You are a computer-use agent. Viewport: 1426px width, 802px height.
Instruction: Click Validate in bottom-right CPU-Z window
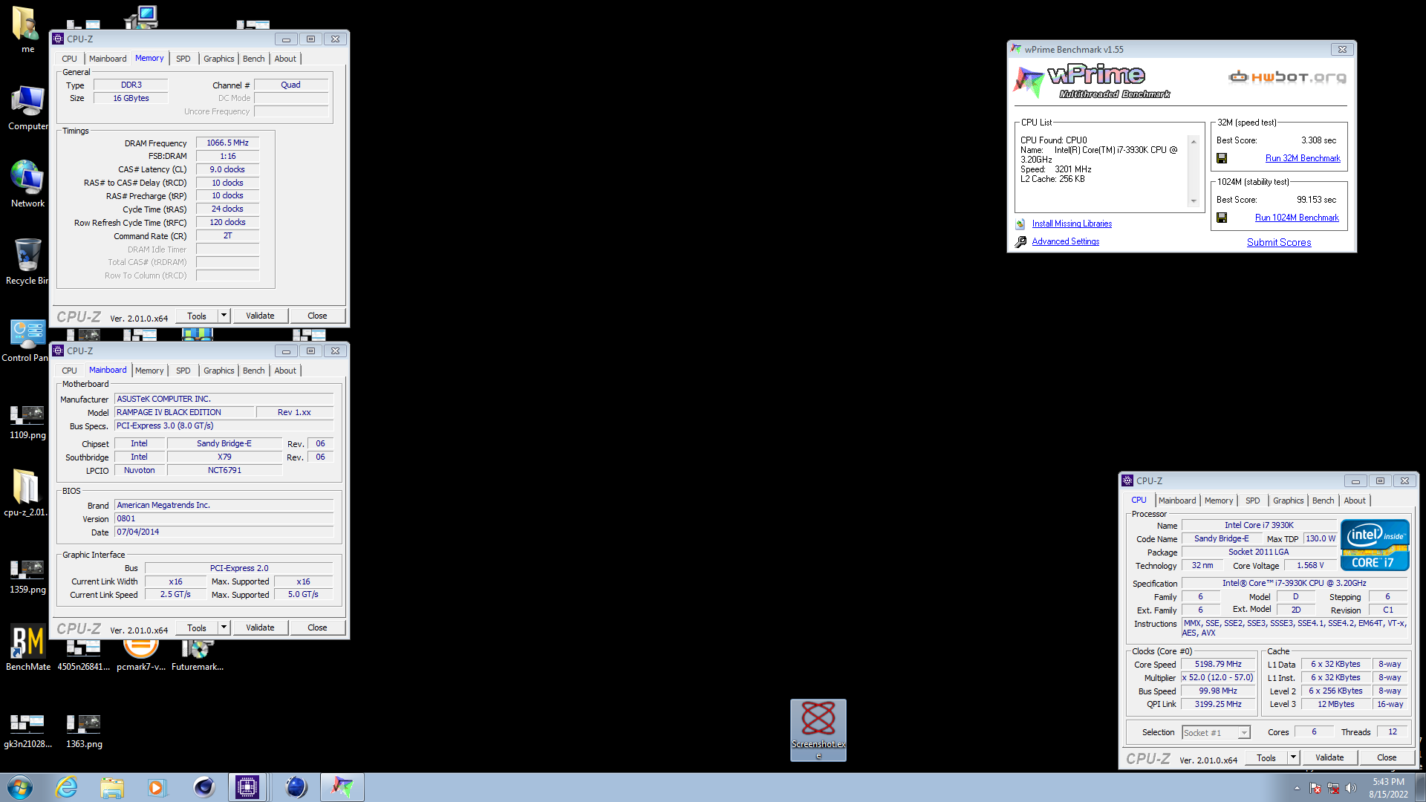click(1329, 757)
